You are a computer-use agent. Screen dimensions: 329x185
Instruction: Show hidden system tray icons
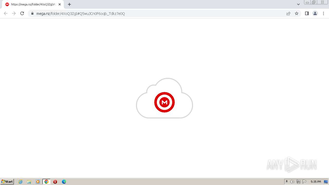(287, 182)
